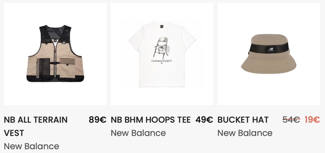Click the beige flap pocket on the vest
The width and height of the screenshot is (325, 153).
click(67, 61)
